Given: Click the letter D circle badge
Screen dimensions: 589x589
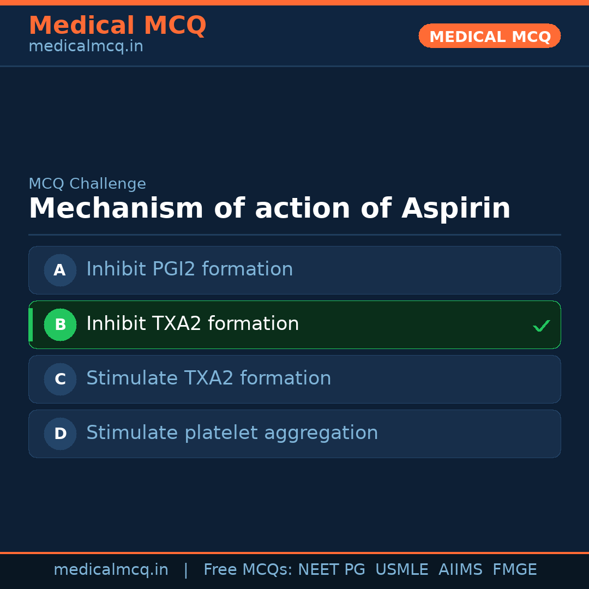Looking at the screenshot, I should click(x=60, y=434).
